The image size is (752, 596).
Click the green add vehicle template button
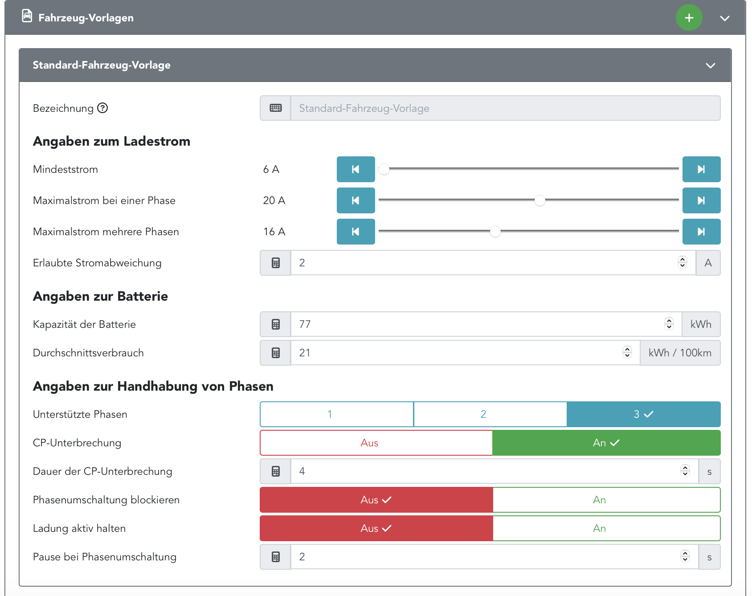click(689, 18)
